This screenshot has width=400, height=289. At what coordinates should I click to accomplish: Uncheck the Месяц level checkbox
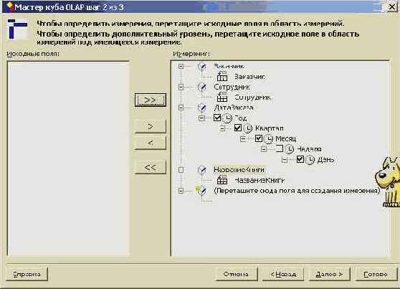coord(258,138)
